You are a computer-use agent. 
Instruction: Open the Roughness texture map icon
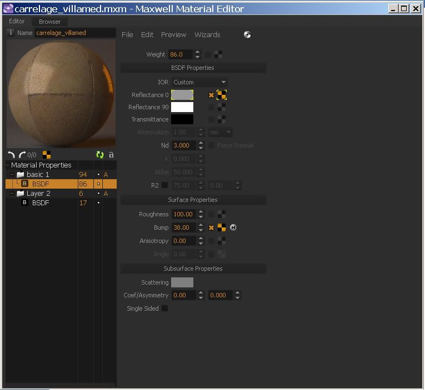click(x=222, y=214)
